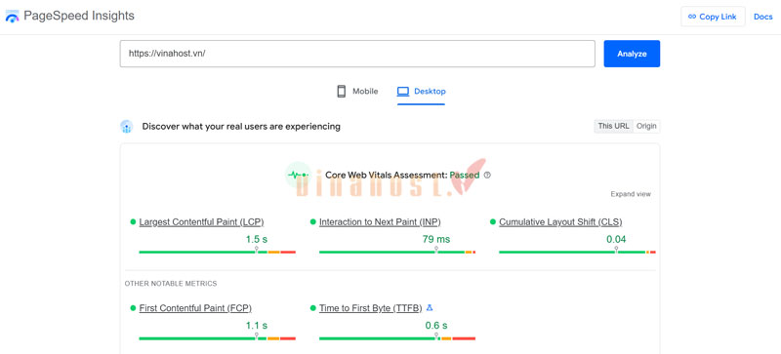
Task: Click the PageSpeed Insights logo icon
Action: tap(12, 17)
